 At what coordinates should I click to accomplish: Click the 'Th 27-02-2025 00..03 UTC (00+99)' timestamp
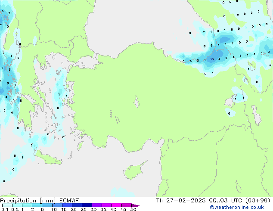coord(213,201)
